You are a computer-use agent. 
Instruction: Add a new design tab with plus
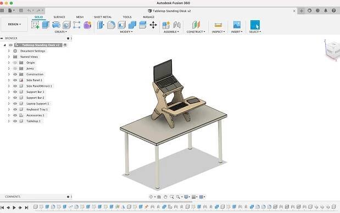pos(302,10)
